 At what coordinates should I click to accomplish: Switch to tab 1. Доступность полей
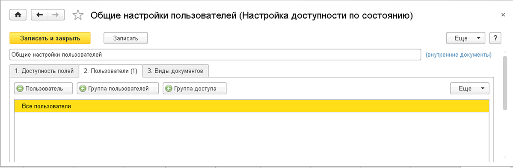pos(44,71)
